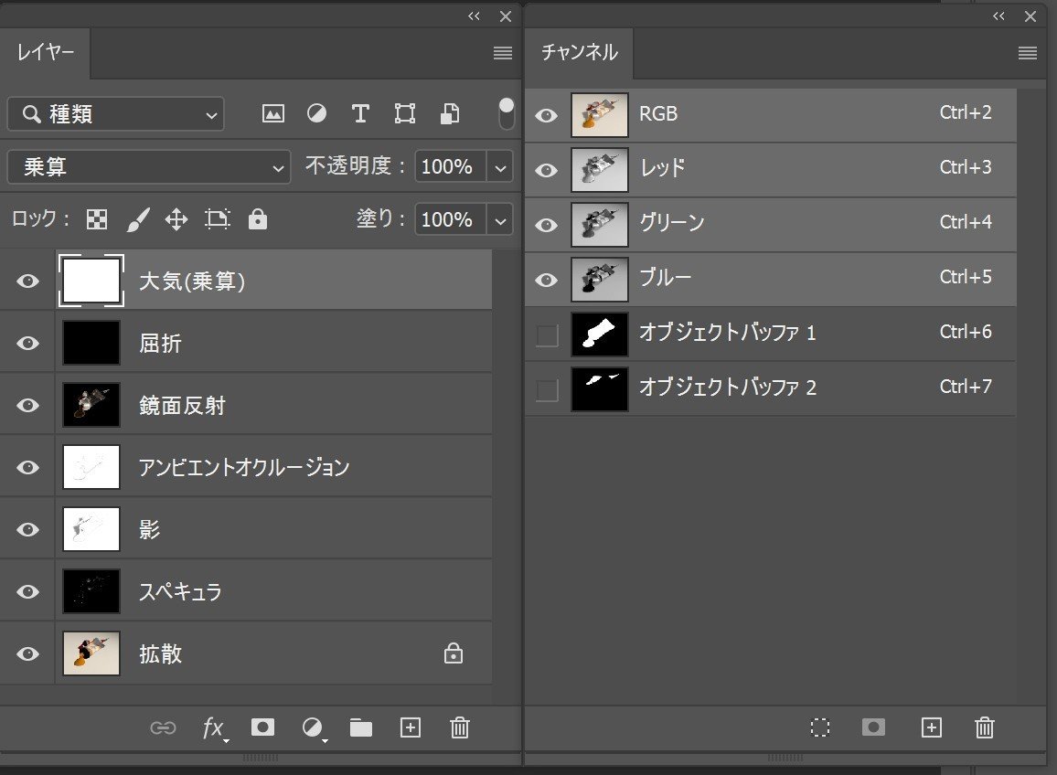Switch to the レイヤー tab

[x=45, y=52]
